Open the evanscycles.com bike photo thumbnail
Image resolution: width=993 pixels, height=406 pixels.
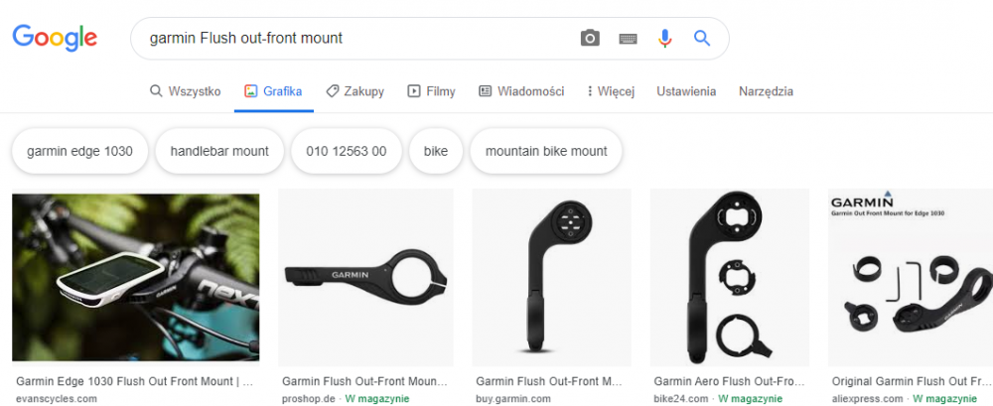click(135, 277)
